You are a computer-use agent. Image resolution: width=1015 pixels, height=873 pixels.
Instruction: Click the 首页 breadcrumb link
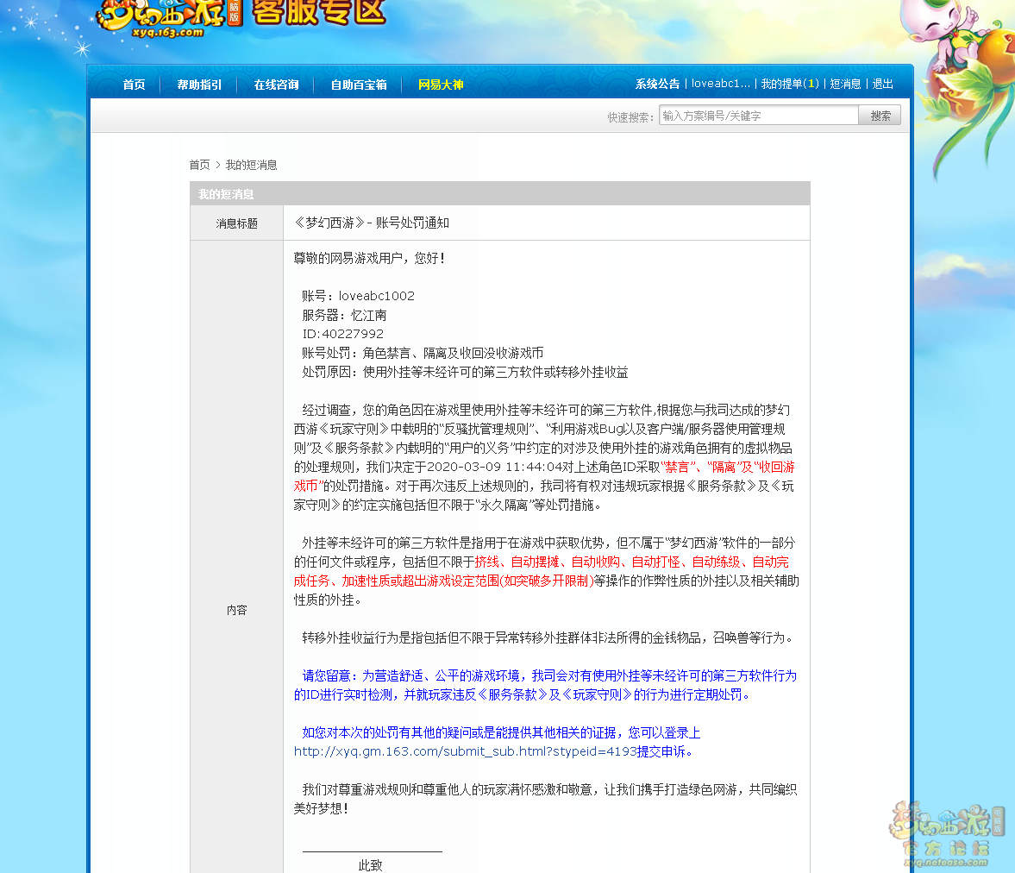coord(199,165)
